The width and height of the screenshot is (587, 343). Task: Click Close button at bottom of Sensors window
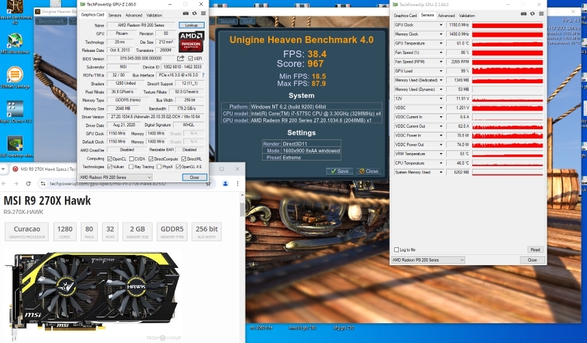click(532, 260)
